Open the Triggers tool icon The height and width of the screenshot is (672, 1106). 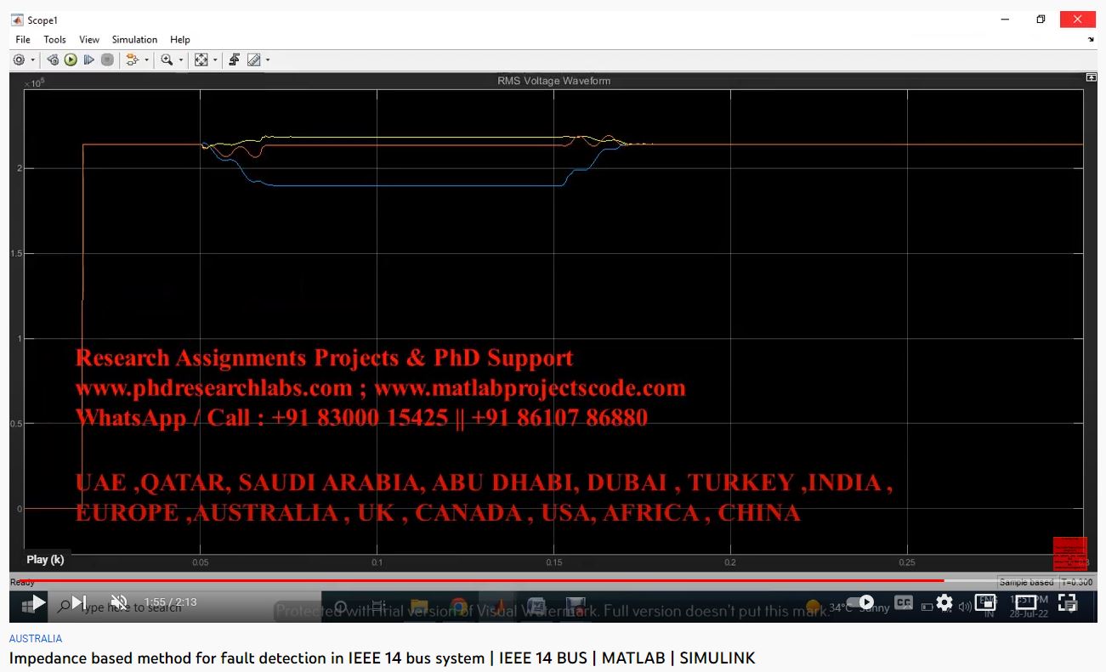click(235, 60)
